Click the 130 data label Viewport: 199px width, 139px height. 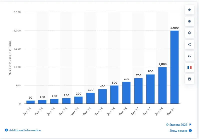click(x=54, y=96)
